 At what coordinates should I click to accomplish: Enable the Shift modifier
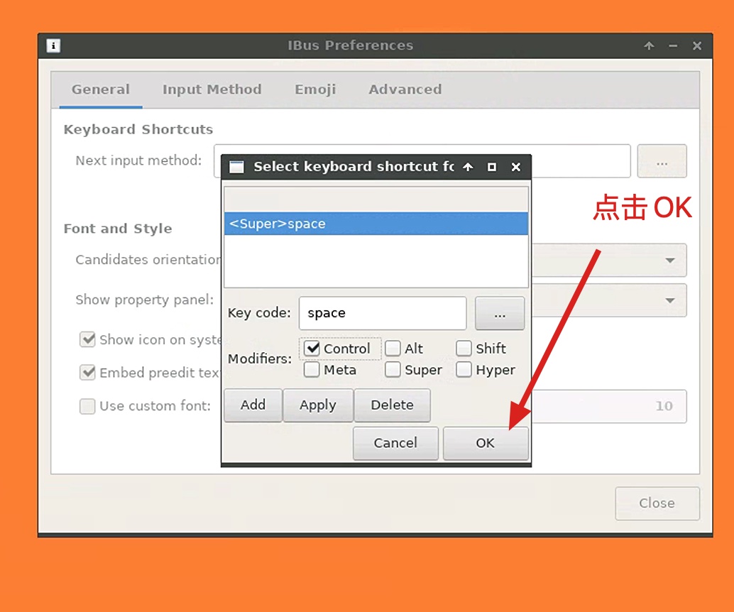[x=464, y=349]
